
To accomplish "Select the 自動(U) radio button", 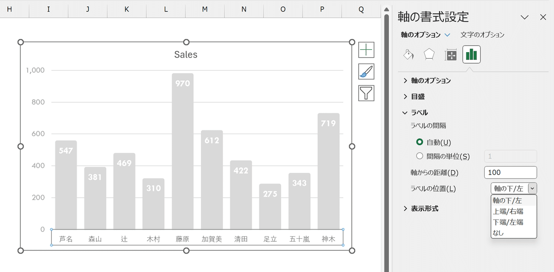I will [x=420, y=142].
